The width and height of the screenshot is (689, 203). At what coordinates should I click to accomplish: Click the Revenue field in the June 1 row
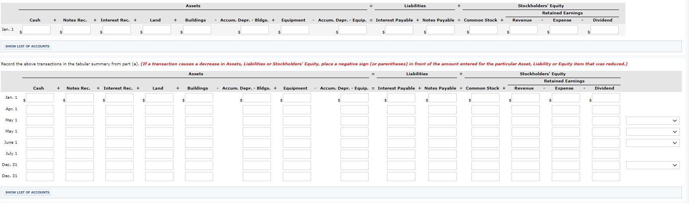526,143
